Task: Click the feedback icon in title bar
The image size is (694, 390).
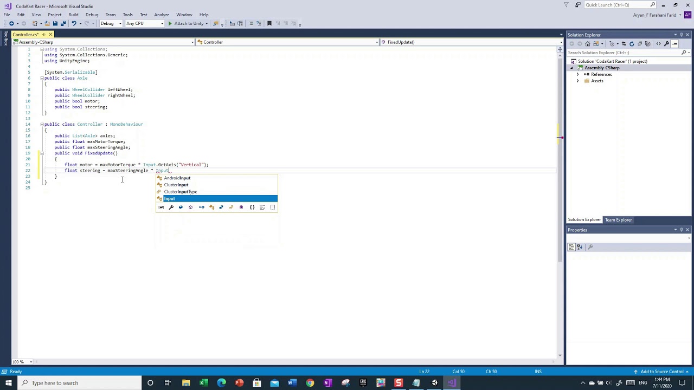Action: point(578,5)
